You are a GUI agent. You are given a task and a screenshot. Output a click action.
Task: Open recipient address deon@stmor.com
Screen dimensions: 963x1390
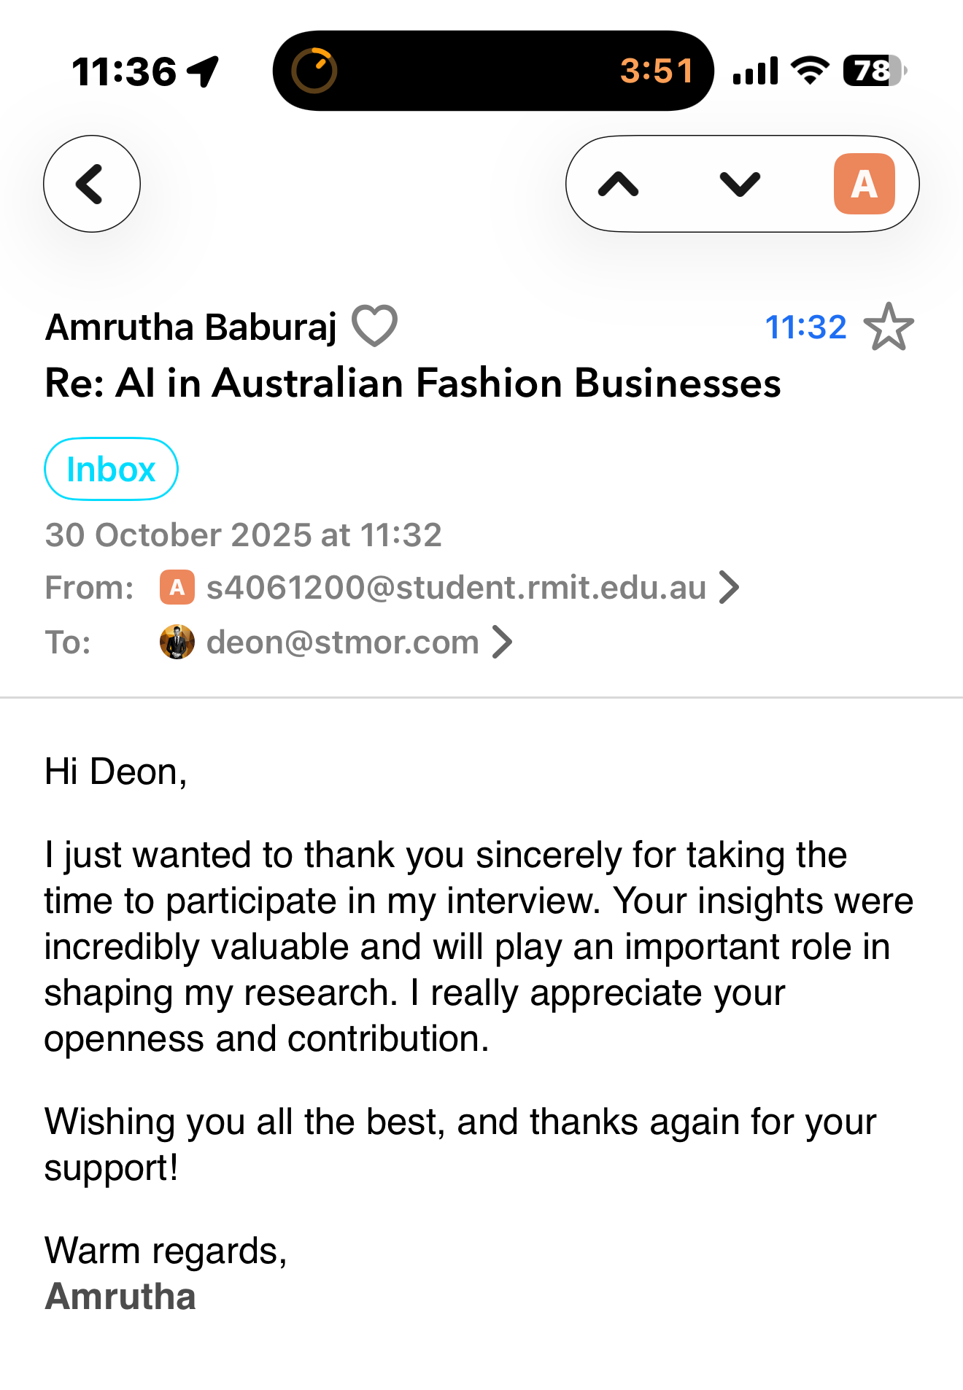click(343, 642)
